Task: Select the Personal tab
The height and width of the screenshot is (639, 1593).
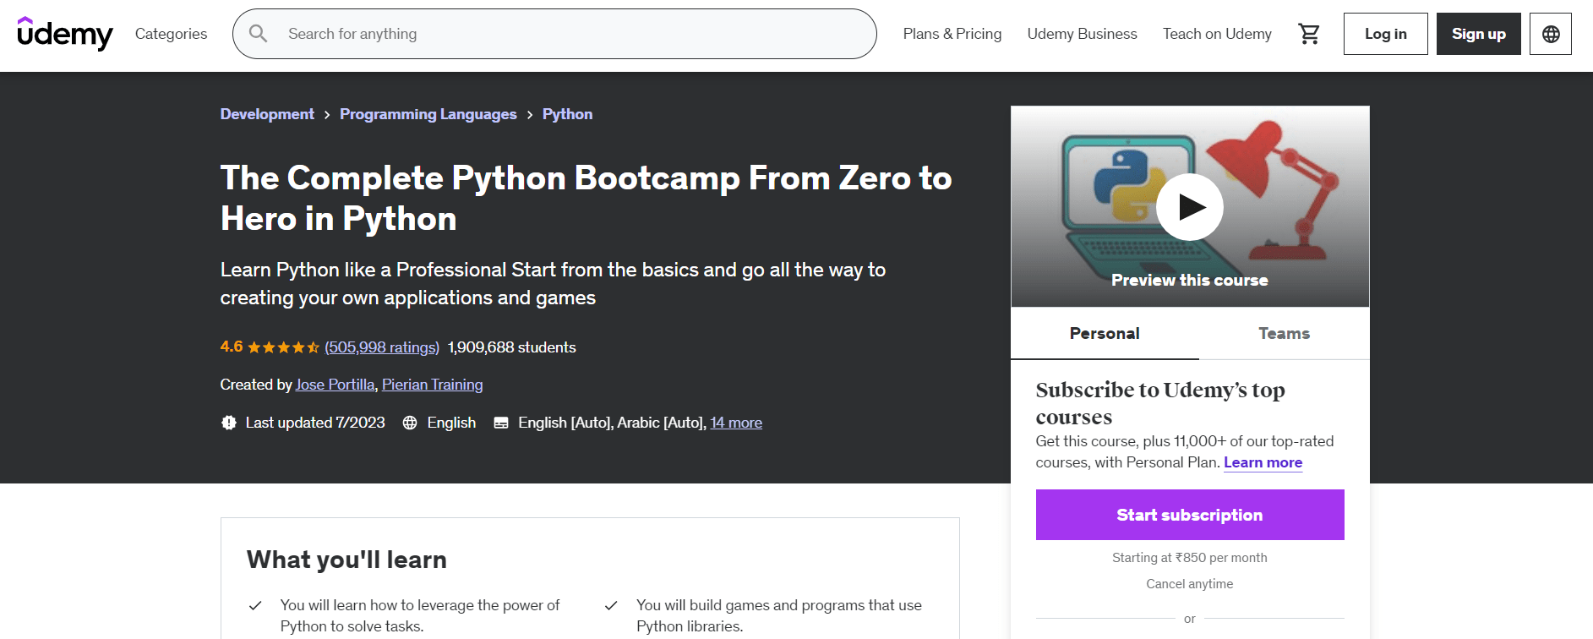Action: (1105, 334)
